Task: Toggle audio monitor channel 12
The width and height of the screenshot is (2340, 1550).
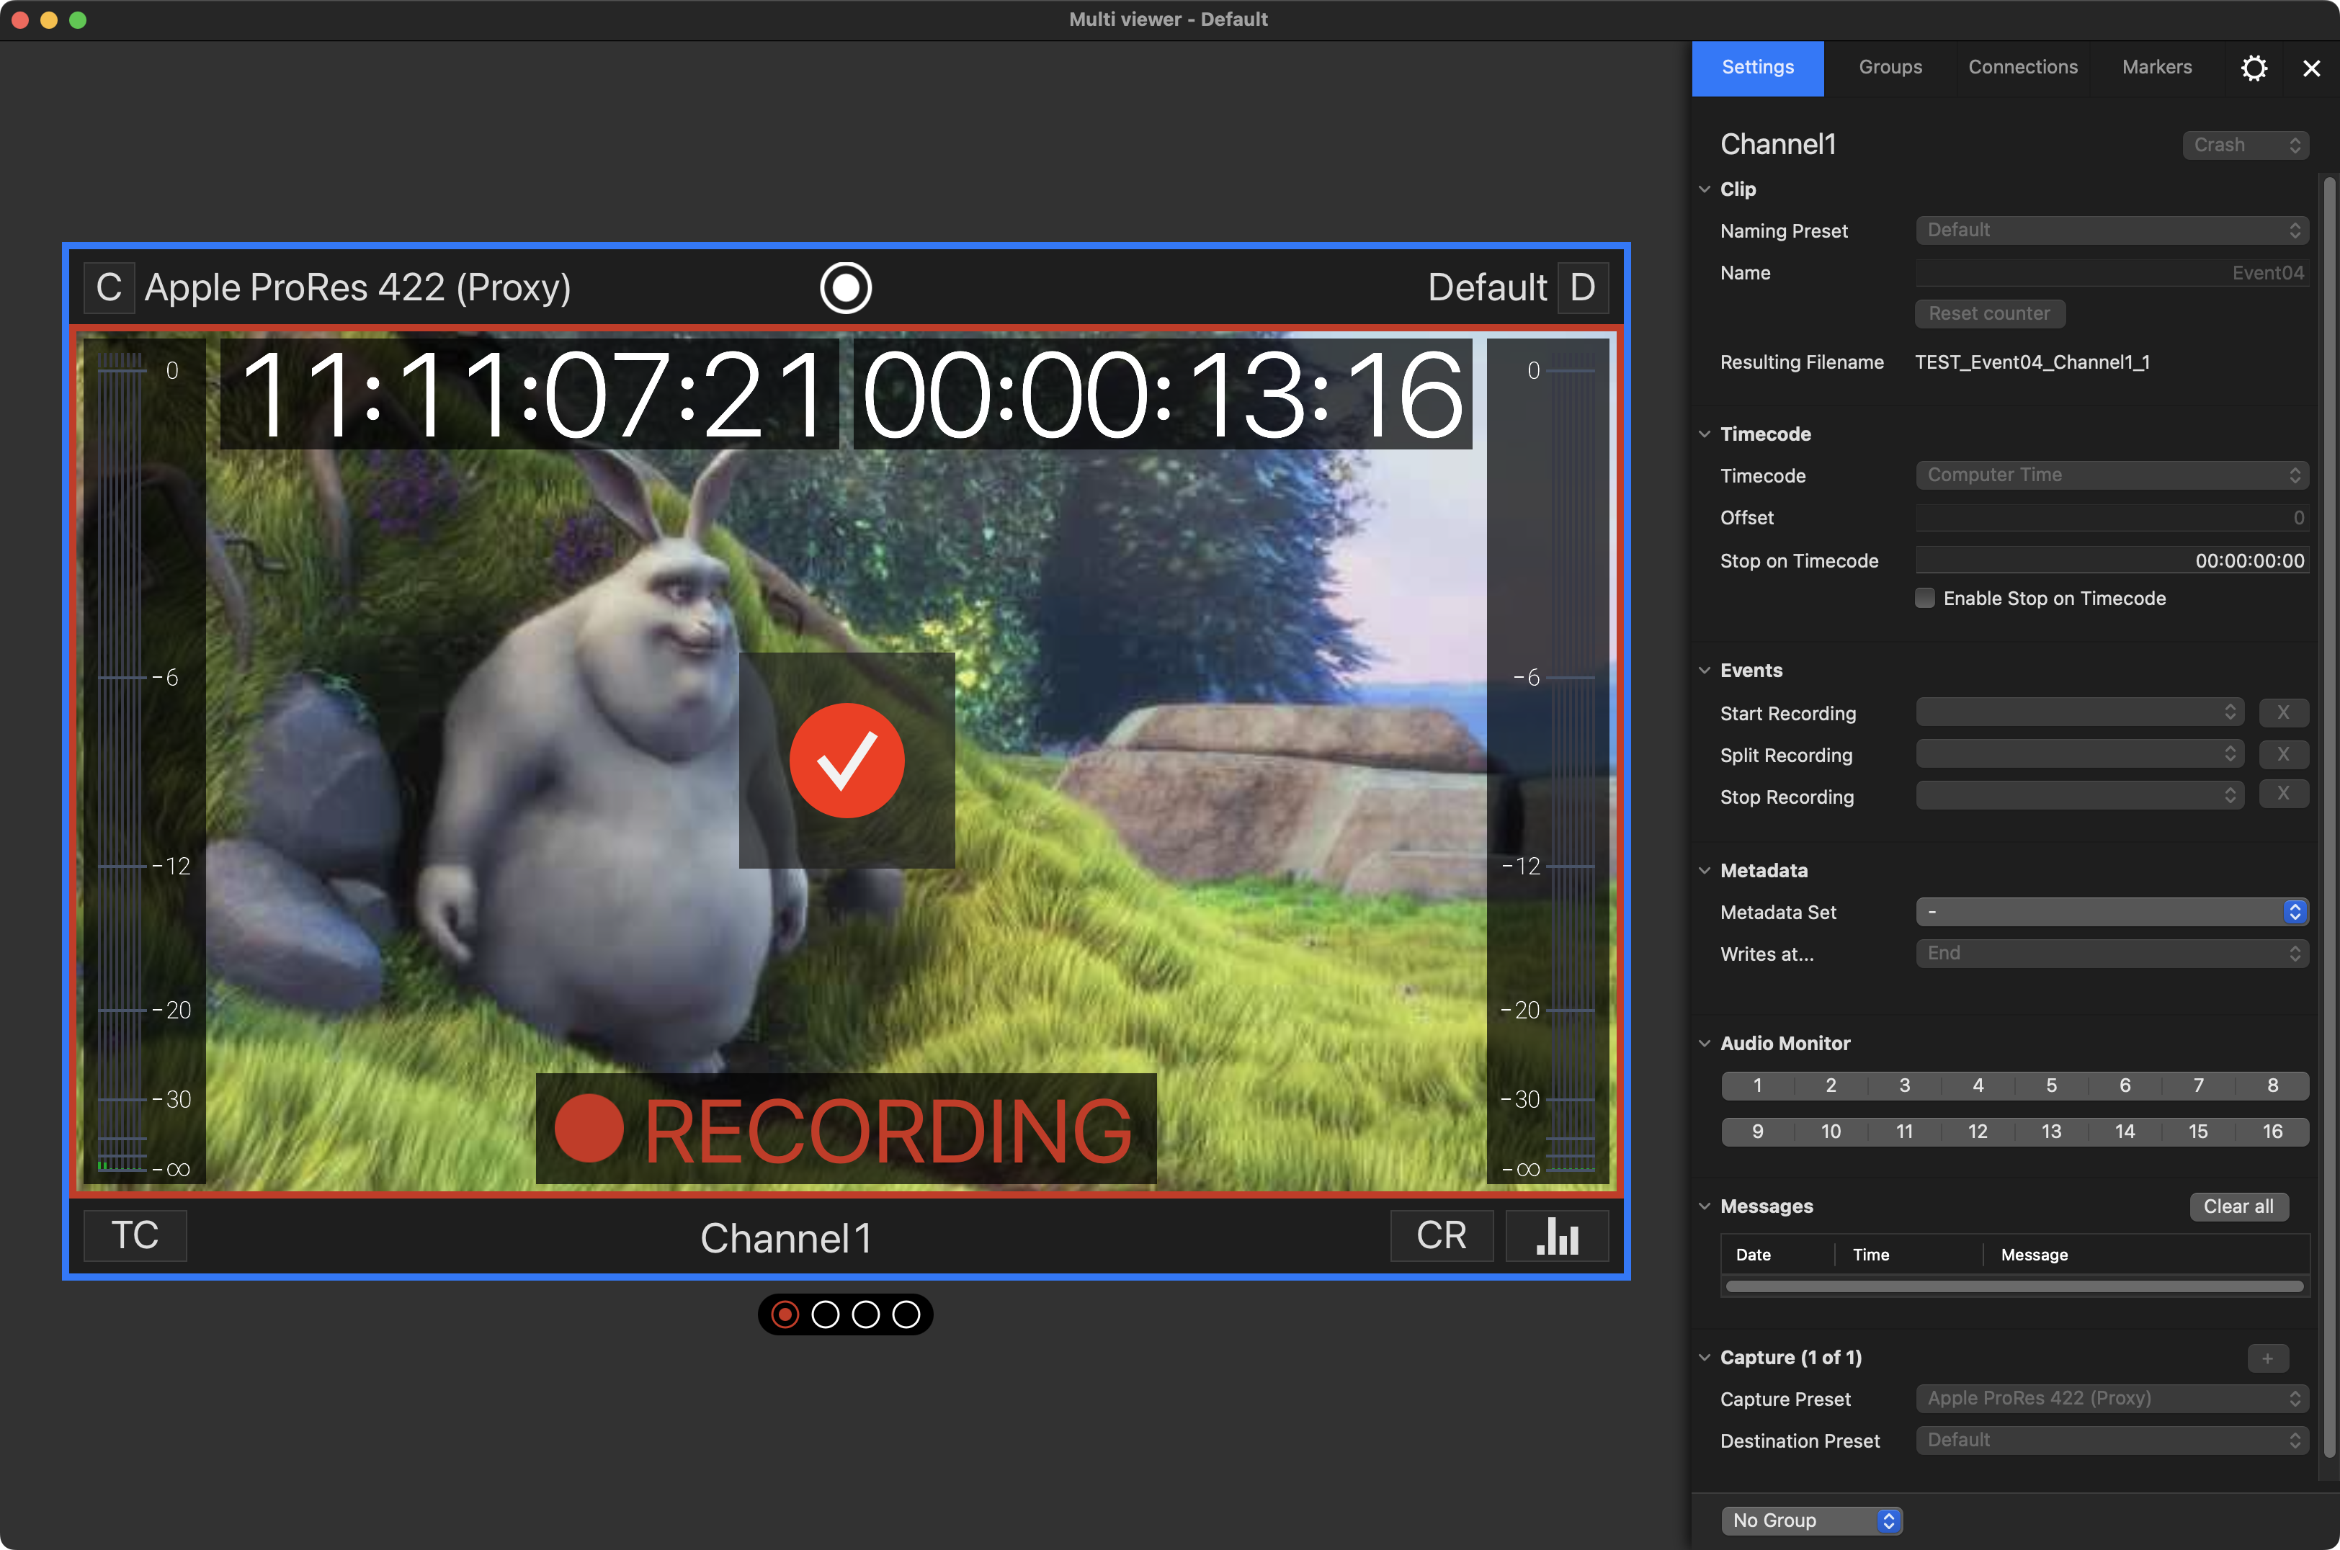Action: (1978, 1132)
